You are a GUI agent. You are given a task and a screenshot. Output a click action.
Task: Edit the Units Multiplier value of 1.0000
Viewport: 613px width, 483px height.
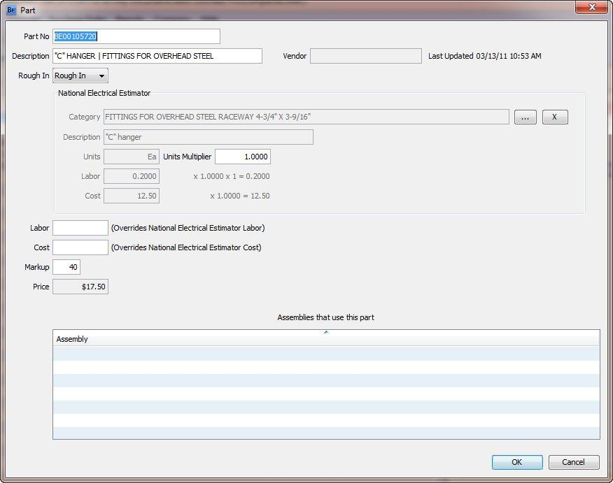pyautogui.click(x=242, y=156)
